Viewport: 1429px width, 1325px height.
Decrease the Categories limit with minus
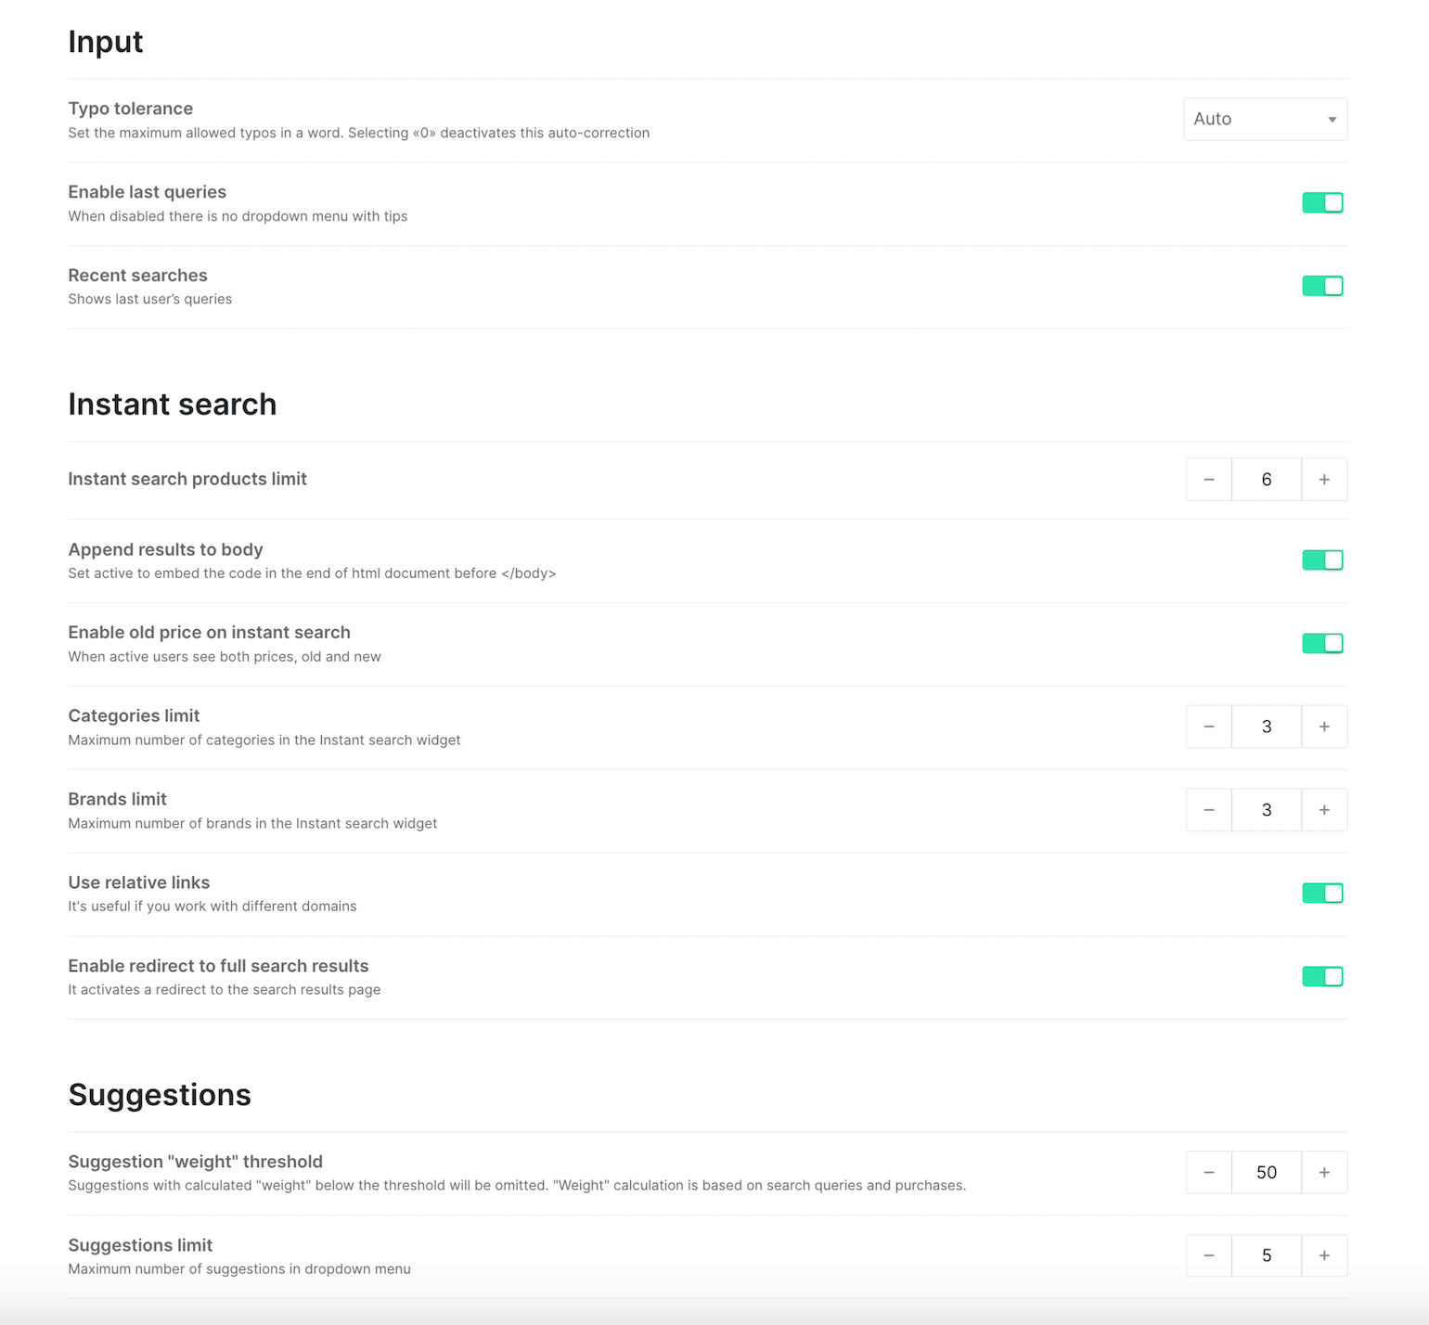[x=1209, y=727]
